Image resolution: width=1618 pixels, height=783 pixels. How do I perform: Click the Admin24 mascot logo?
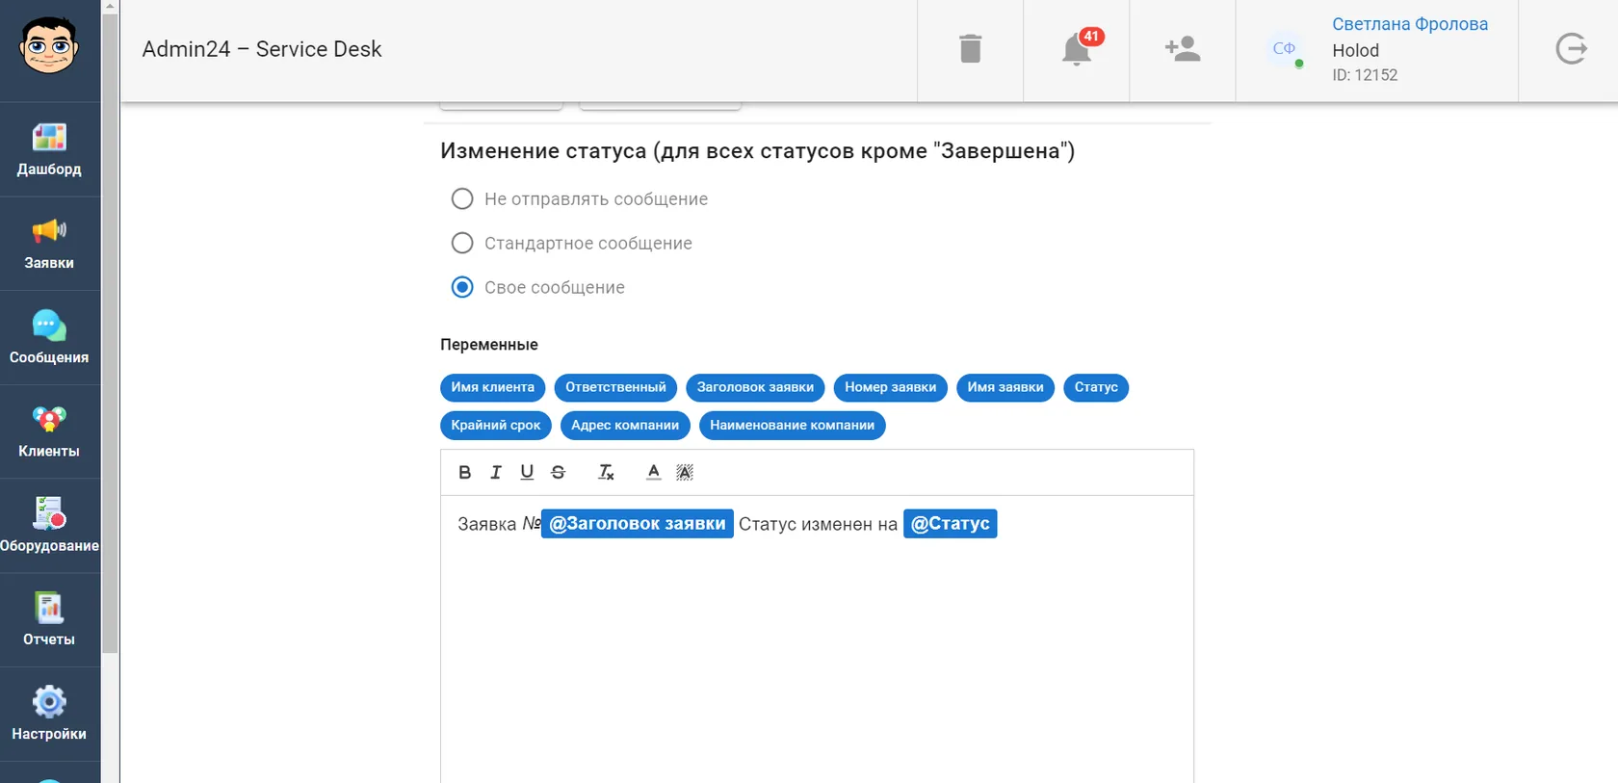point(49,44)
